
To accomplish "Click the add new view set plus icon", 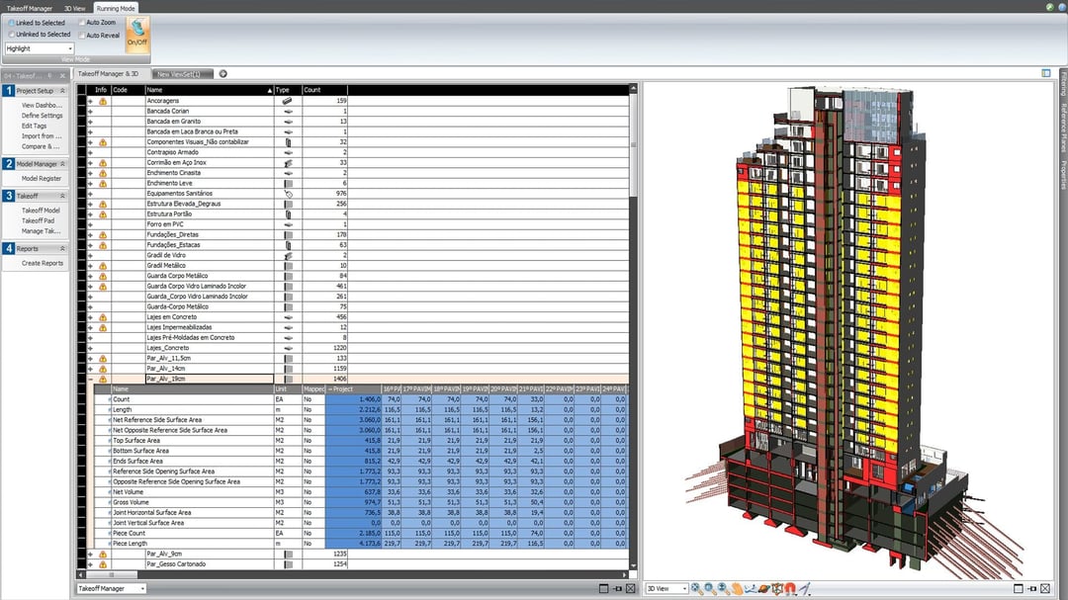I will coord(222,73).
